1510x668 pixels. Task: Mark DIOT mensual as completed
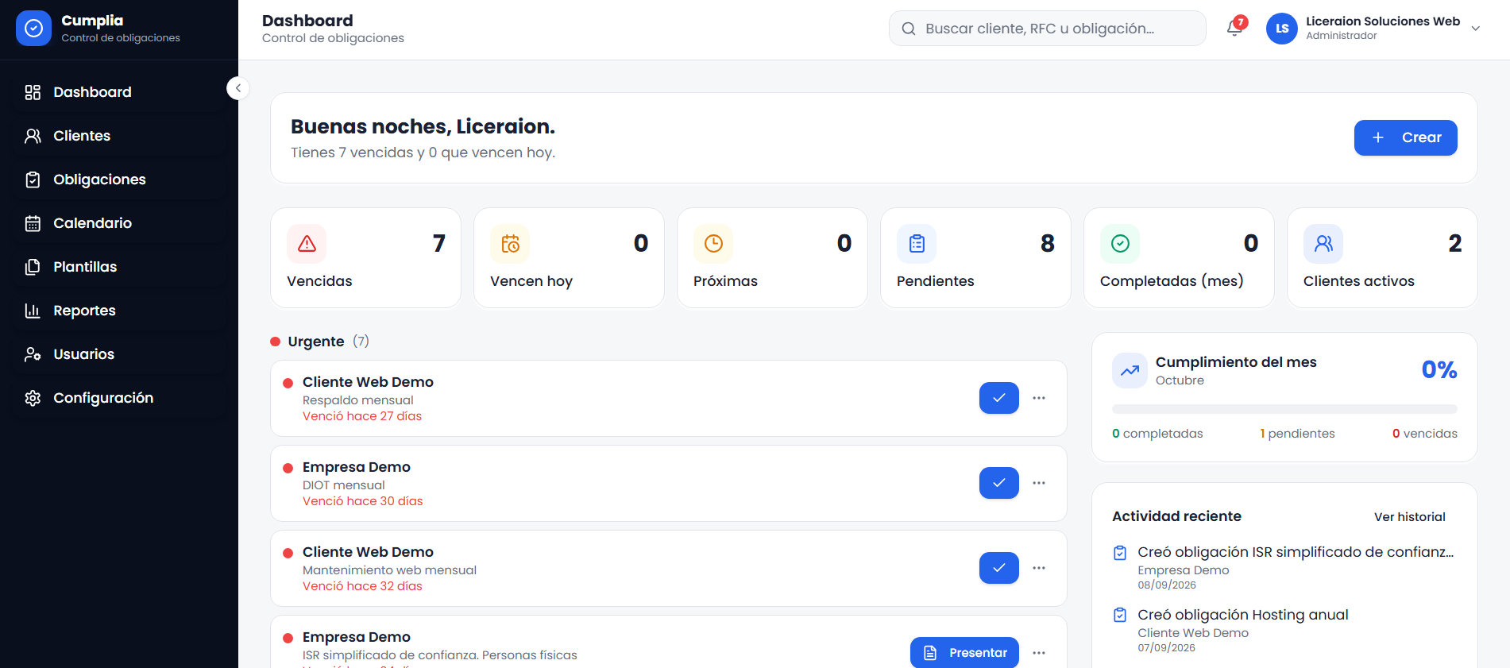[999, 483]
